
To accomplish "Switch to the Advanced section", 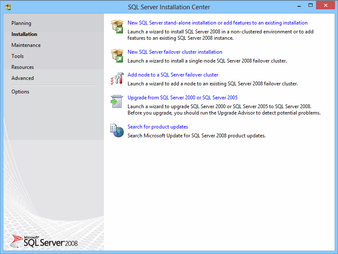I will pos(22,78).
